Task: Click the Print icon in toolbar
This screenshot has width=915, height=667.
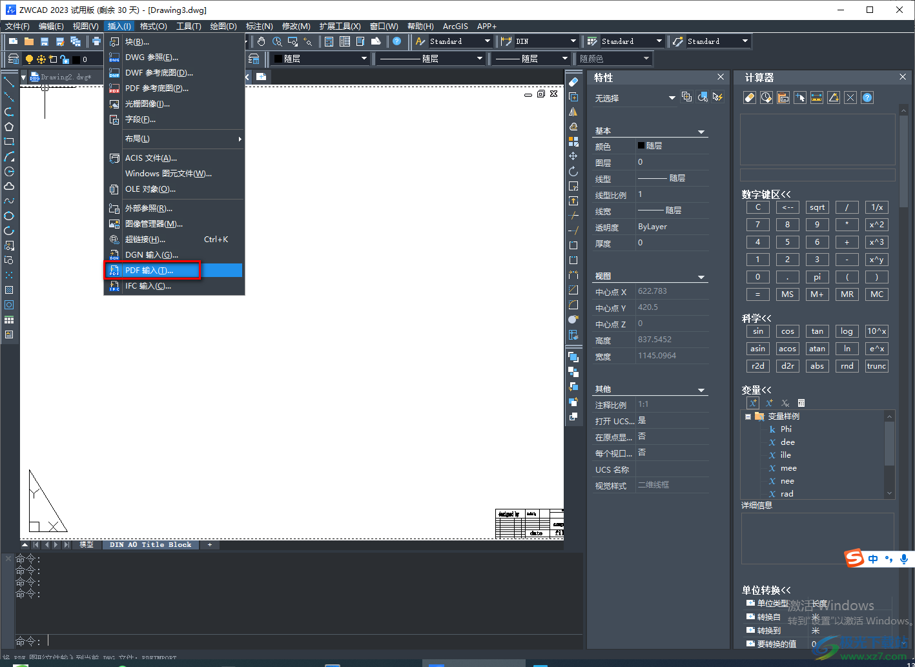Action: click(x=96, y=41)
